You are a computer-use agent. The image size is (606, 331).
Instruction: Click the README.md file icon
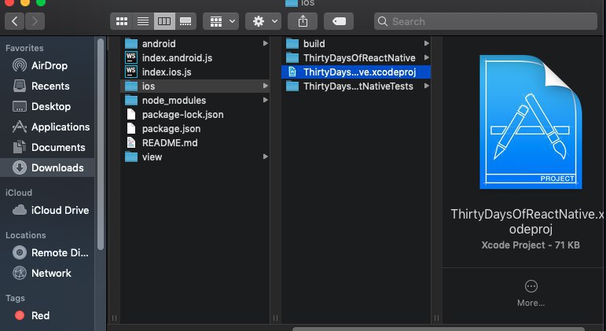131,142
